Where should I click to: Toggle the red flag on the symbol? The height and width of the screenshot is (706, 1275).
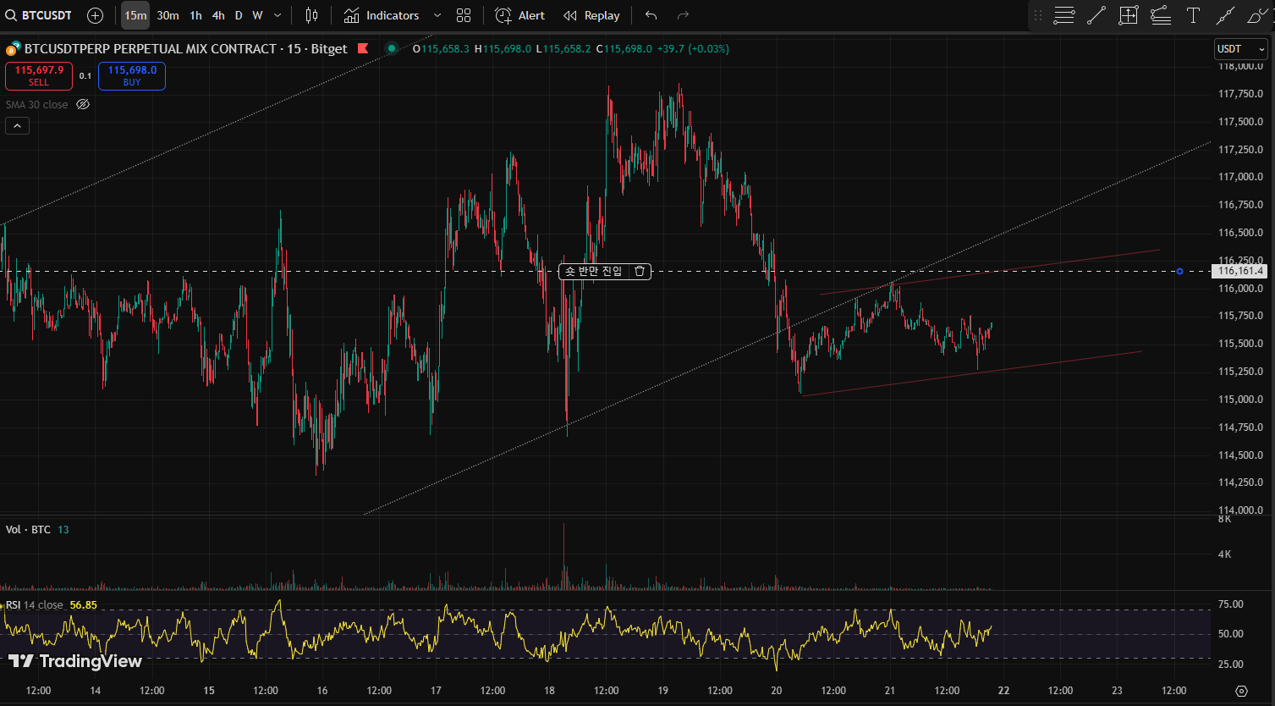pos(363,48)
